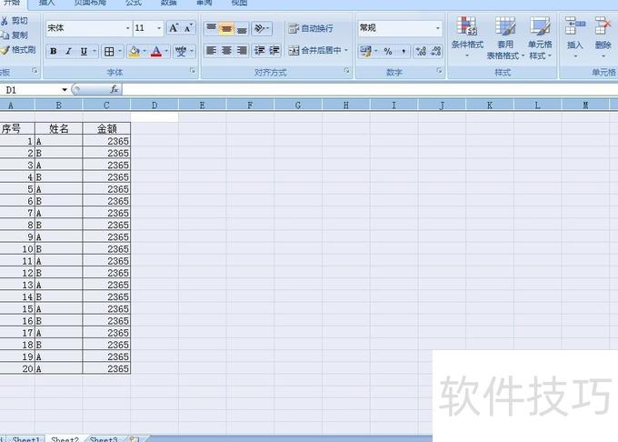The height and width of the screenshot is (442, 618).
Task: Center text horizontally
Action: [226, 50]
